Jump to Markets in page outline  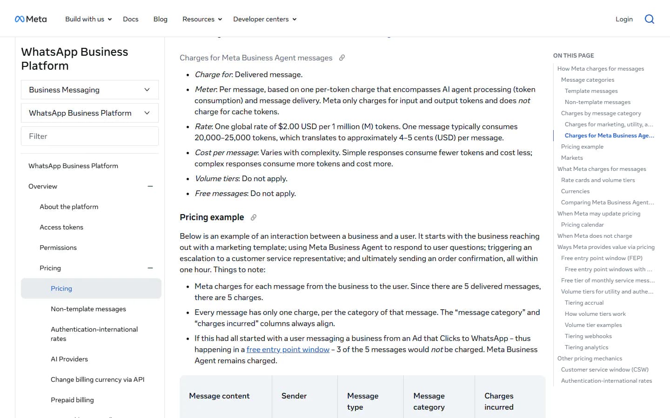[572, 158]
